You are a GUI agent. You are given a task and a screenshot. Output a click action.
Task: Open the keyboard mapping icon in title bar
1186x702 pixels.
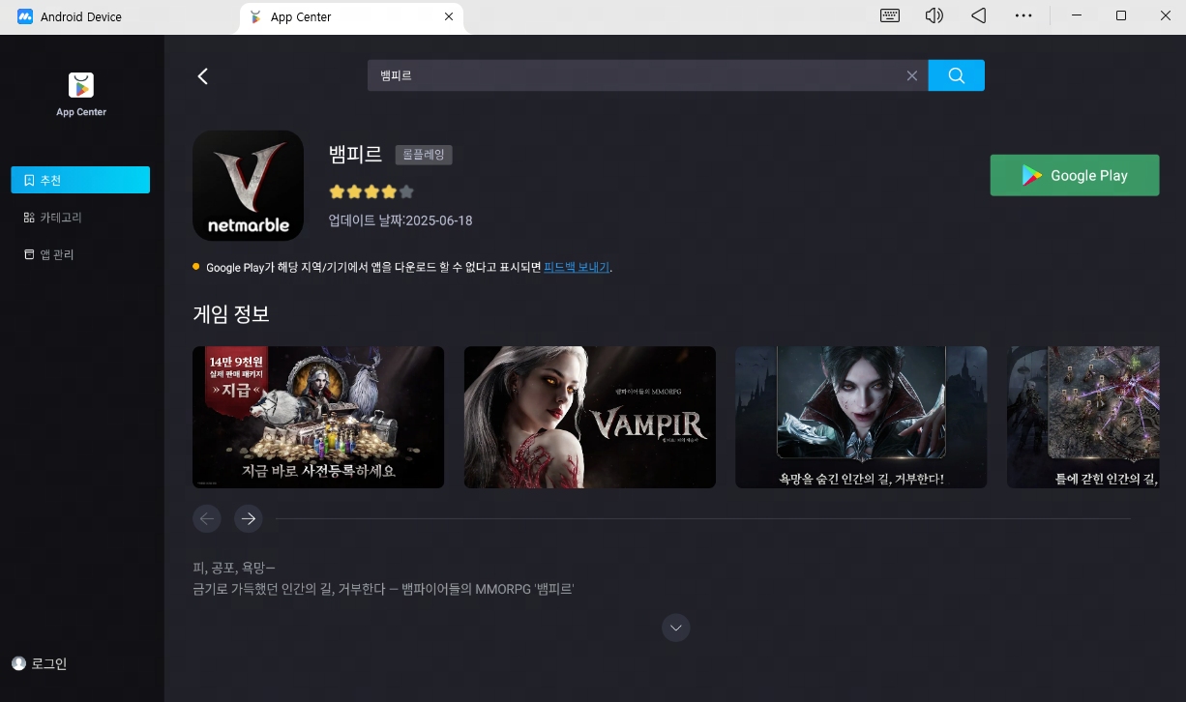(890, 15)
